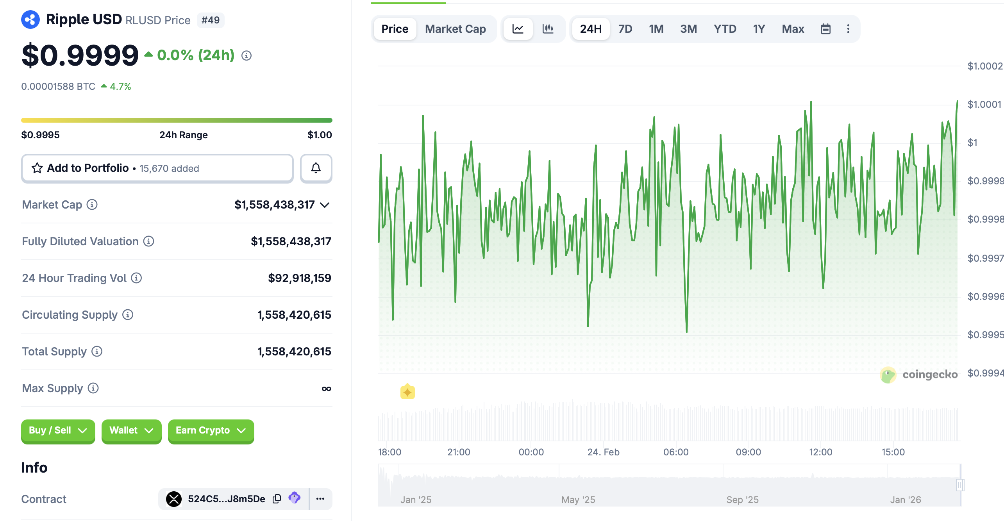The image size is (1004, 521).
Task: Open more contracts ellipsis menu
Action: 320,499
